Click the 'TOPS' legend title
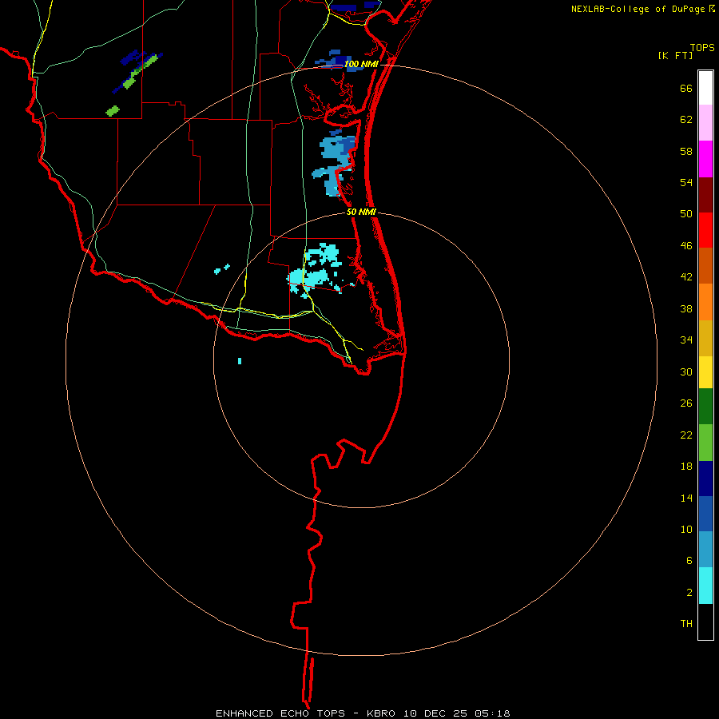The width and height of the screenshot is (719, 719). (702, 48)
